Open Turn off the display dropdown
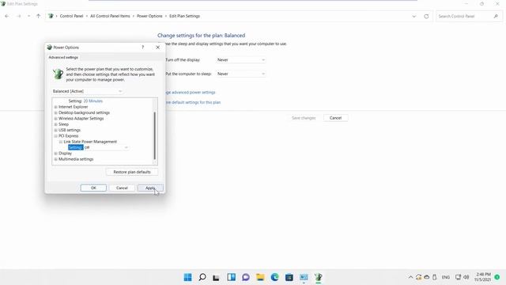 pos(241,60)
